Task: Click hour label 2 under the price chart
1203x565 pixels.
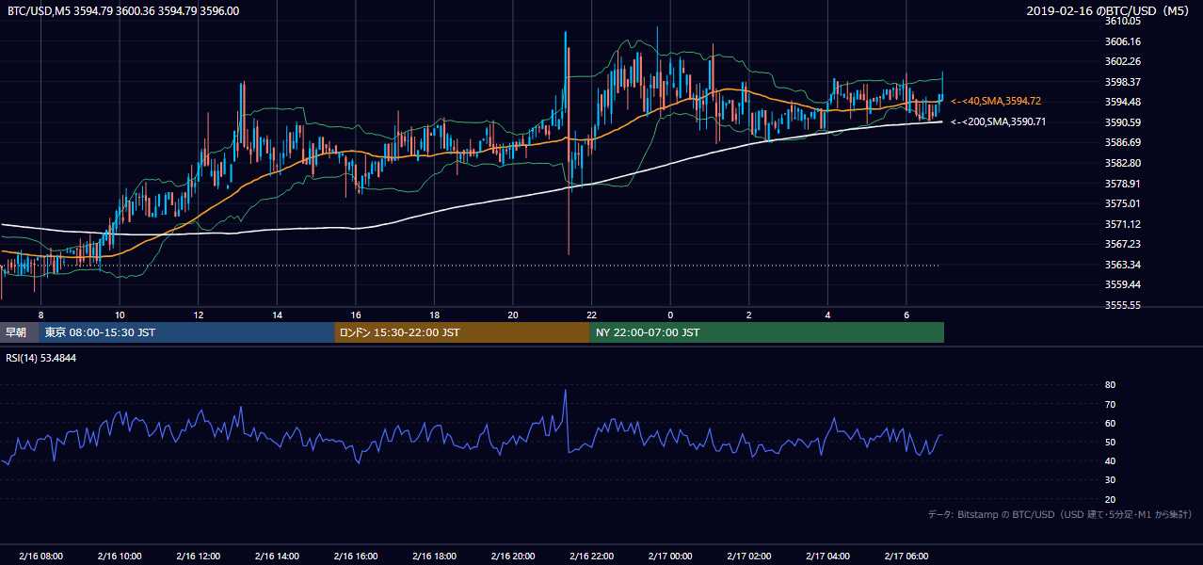Action: tap(749, 315)
